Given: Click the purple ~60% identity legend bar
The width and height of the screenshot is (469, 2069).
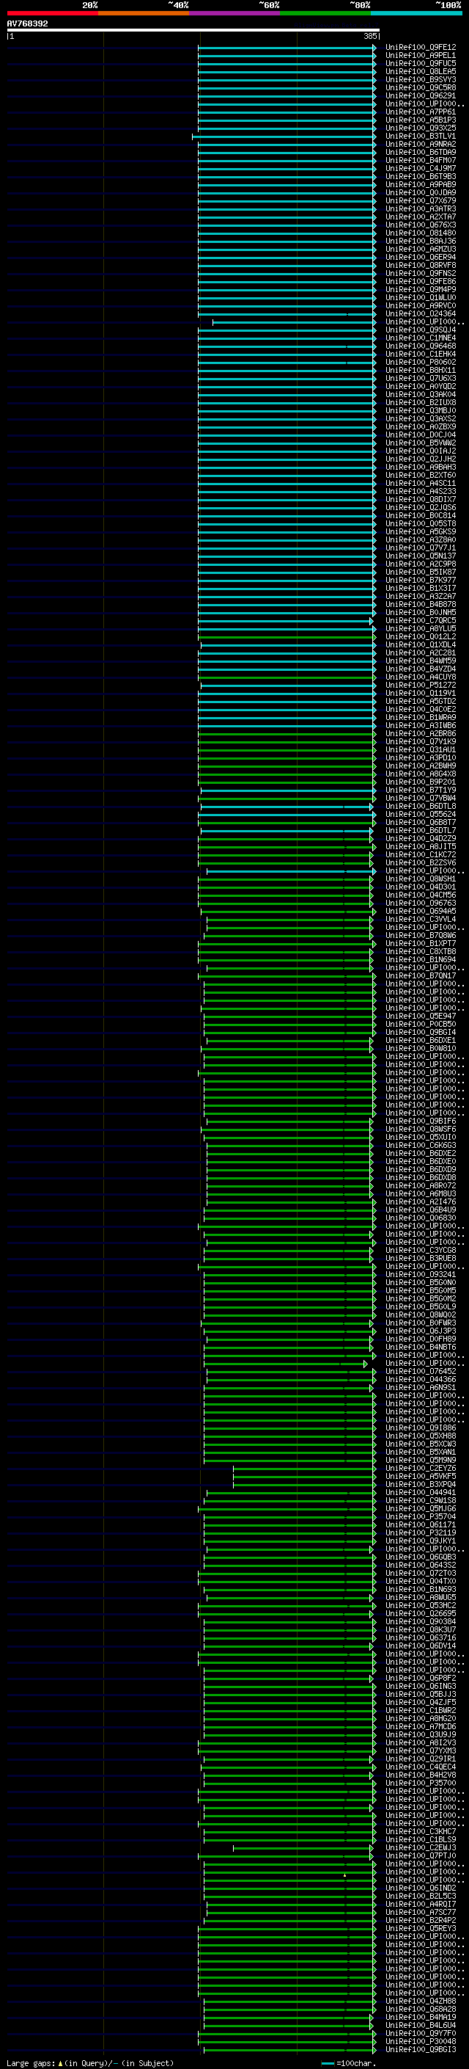Looking at the screenshot, I should tap(235, 13).
